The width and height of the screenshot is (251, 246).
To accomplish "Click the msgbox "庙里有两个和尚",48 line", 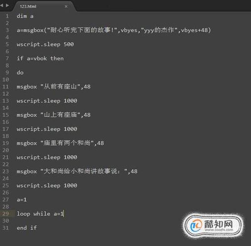I will click(60, 143).
